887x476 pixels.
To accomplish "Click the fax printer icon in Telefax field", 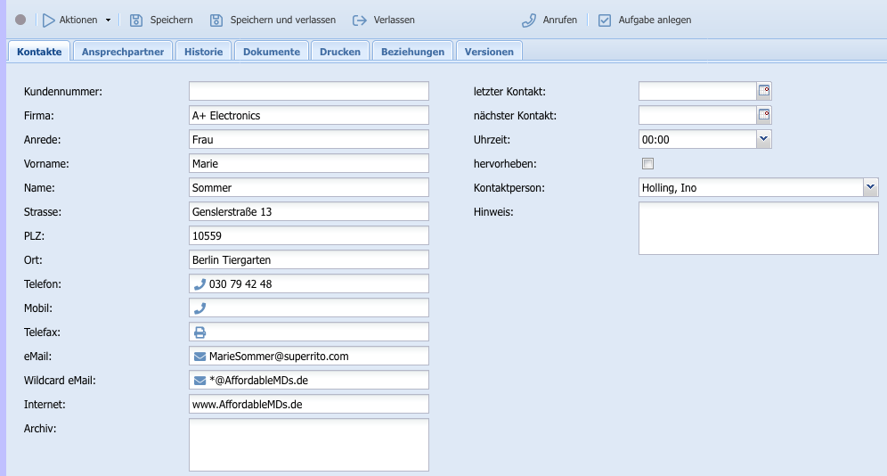I will 199,332.
